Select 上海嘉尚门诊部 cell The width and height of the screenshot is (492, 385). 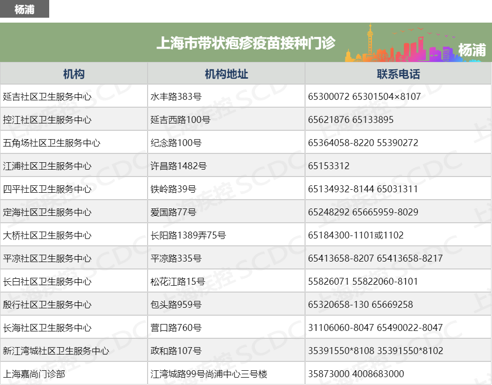click(74, 373)
